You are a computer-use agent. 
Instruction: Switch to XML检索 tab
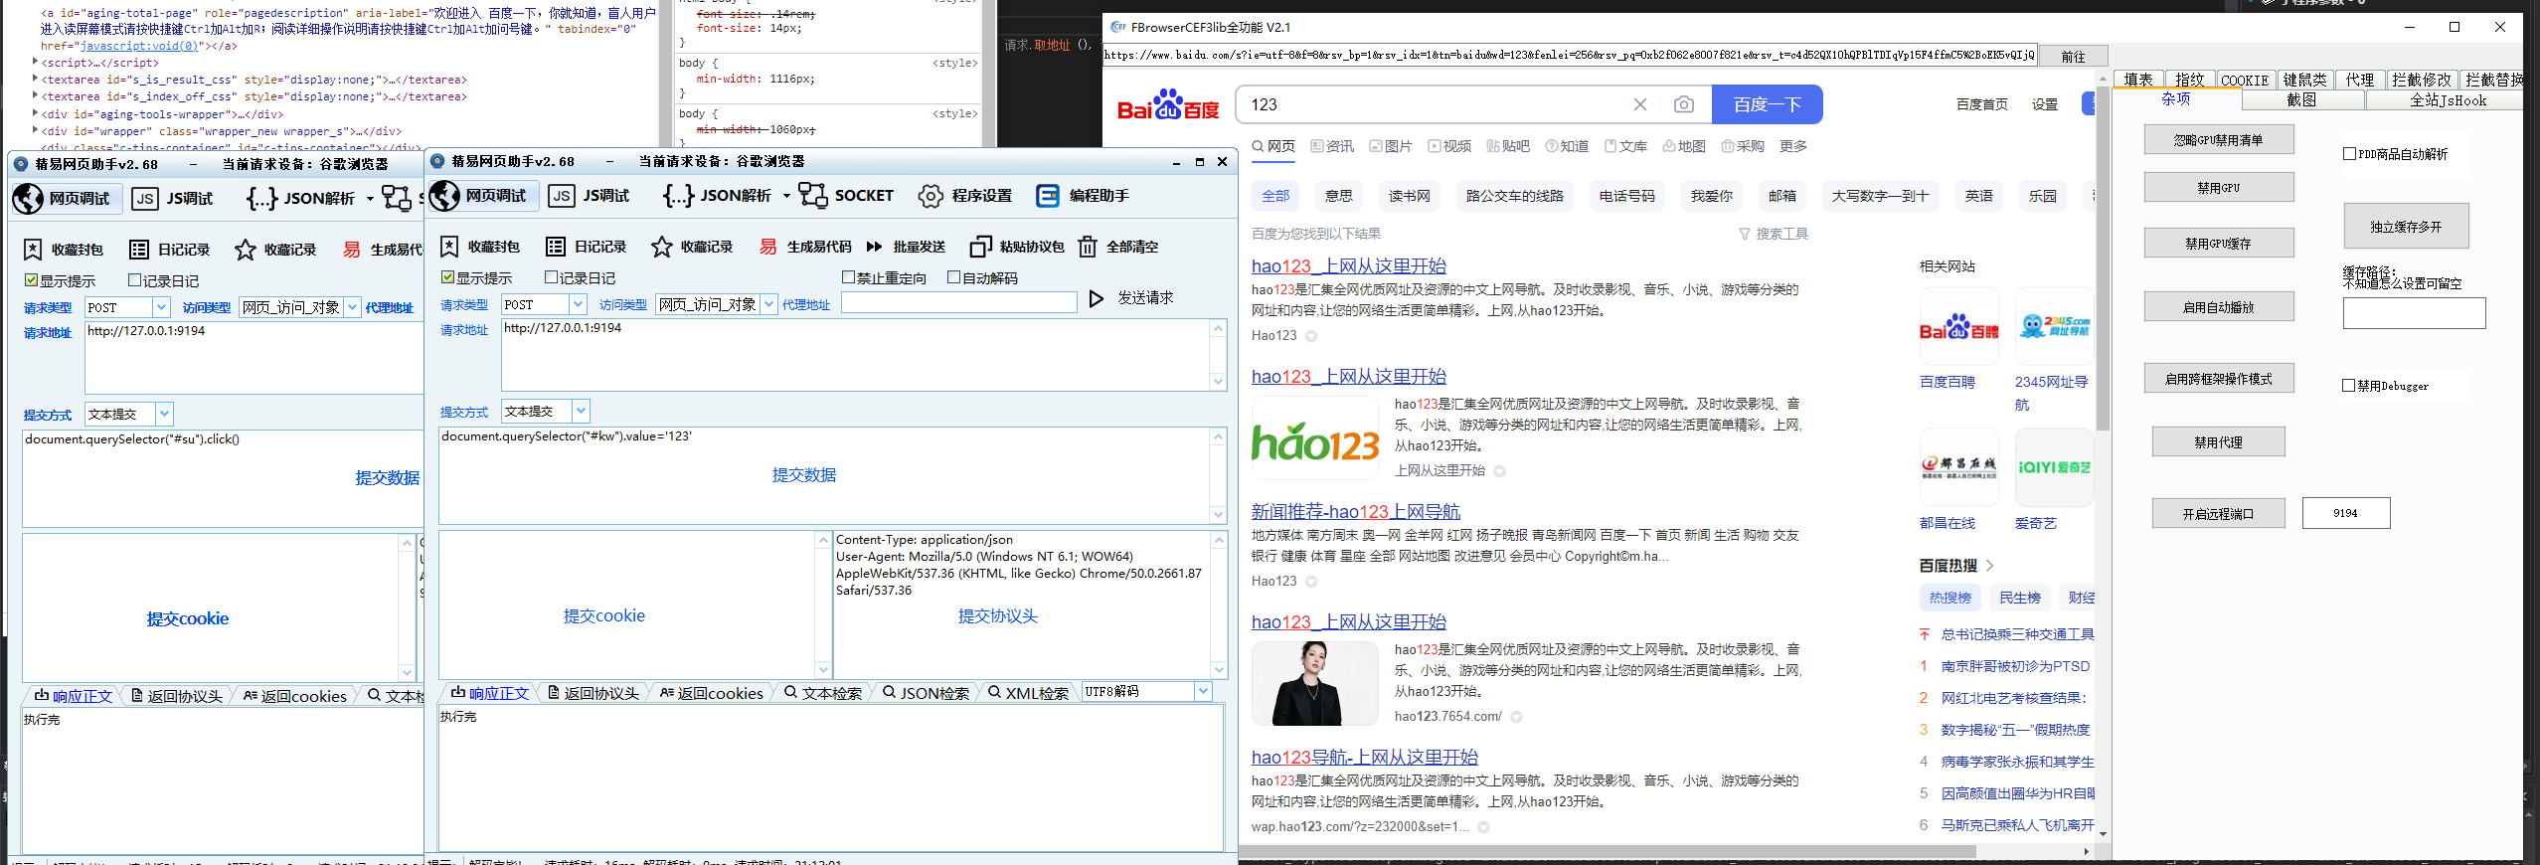pos(1028,693)
